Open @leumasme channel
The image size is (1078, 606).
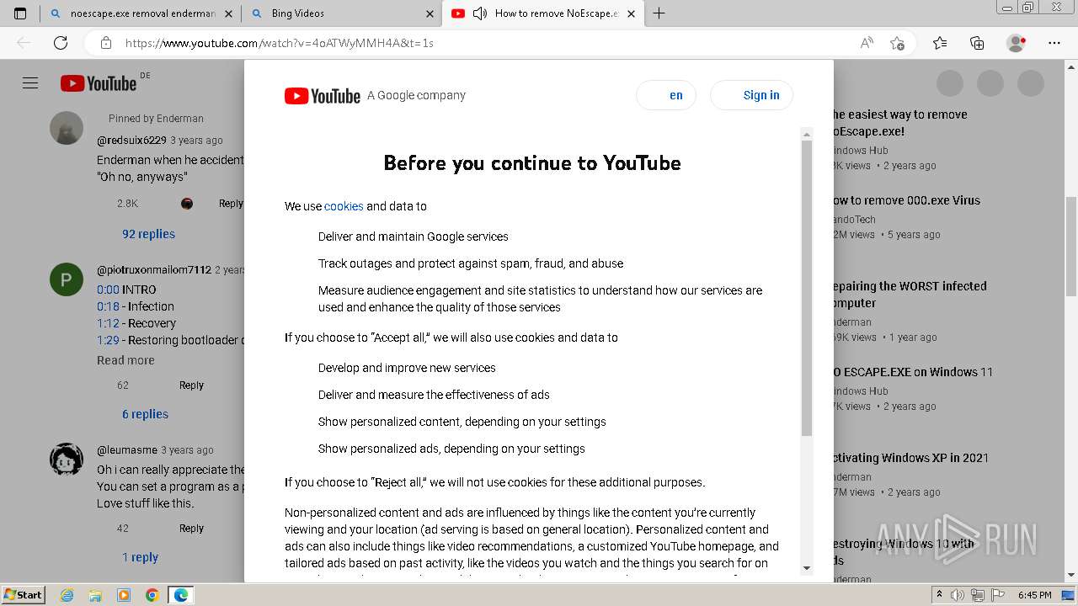click(x=127, y=450)
